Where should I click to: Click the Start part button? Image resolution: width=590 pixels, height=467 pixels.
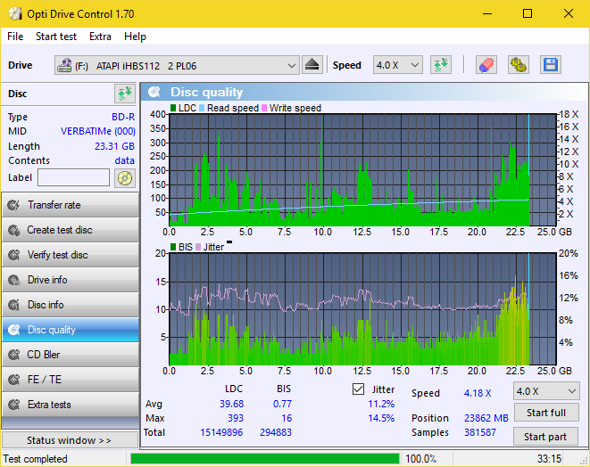(x=545, y=437)
